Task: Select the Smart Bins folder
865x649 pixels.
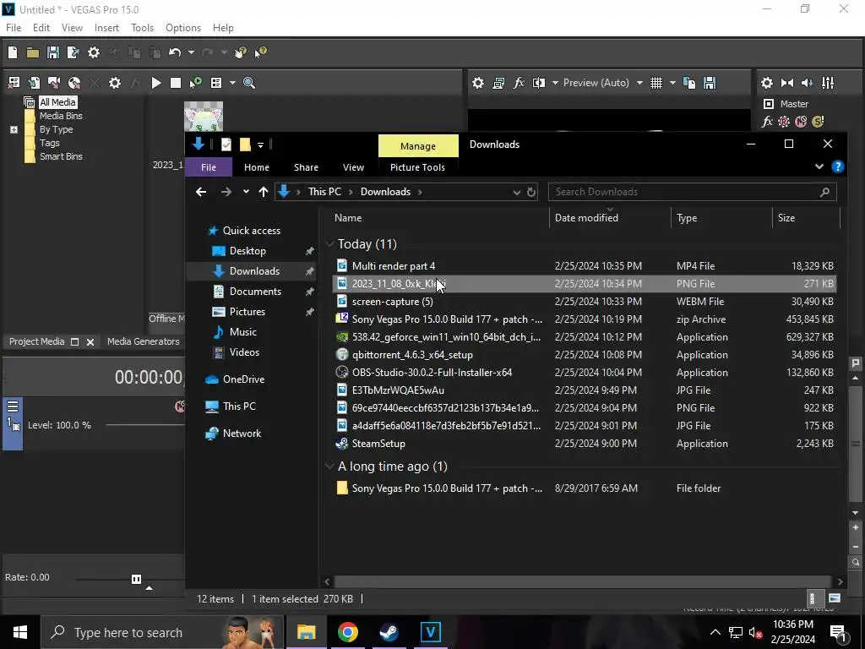Action: point(61,156)
